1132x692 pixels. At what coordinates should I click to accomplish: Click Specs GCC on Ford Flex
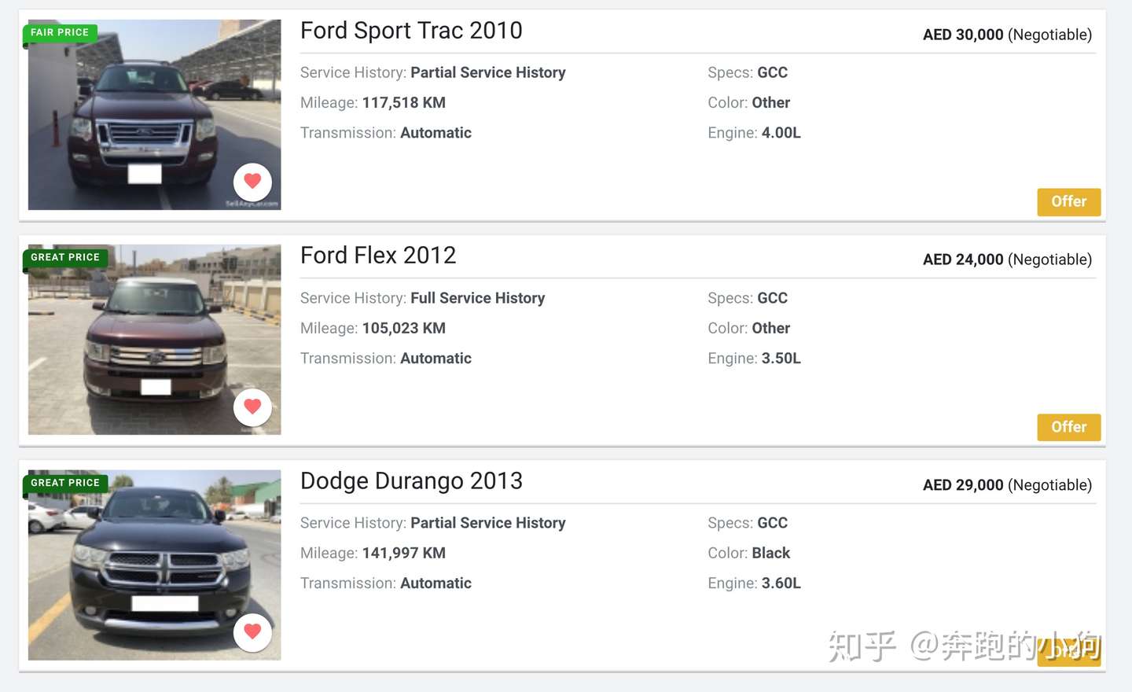748,298
